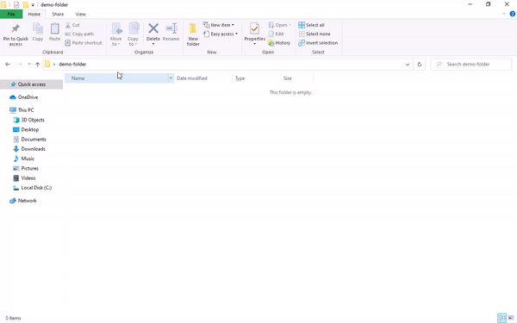The width and height of the screenshot is (517, 323).
Task: Open Desktop in navigation pane
Action: click(x=29, y=129)
